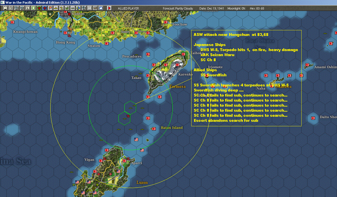Click the crosshair target toolbar icon

click(x=84, y=8)
